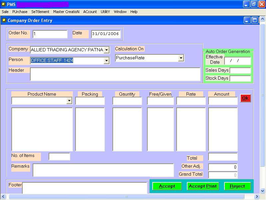The width and height of the screenshot is (266, 200).
Task: Click the PMS application icon in title bar
Action: 3,4
